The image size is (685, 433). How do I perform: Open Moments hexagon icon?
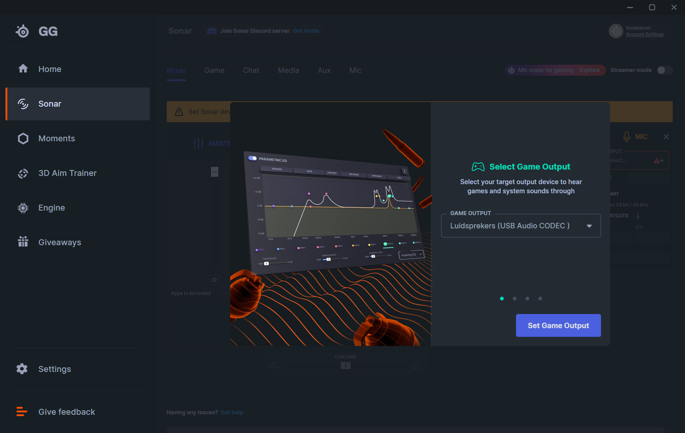pos(23,139)
